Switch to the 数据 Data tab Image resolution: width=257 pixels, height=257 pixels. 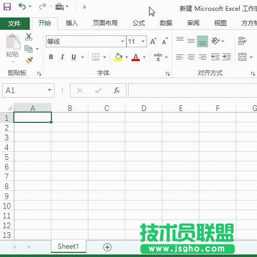[166, 23]
